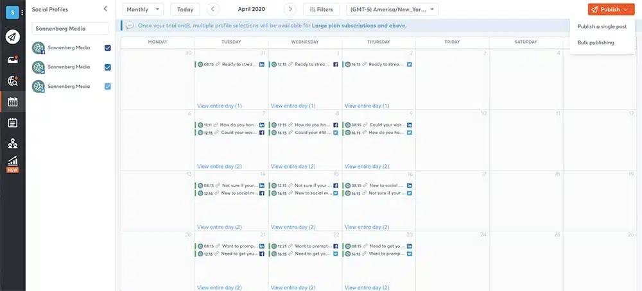Click the Facebook Sonnenberg Media profile avatar
This screenshot has width=642, height=291.
point(39,48)
